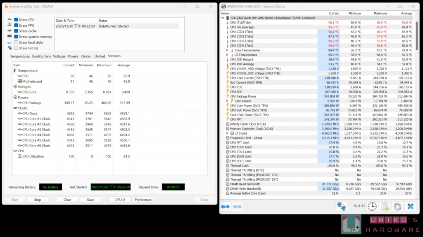Click the Stress GPU(s) monitor icon
Screen dimensions: 423x237
point(10,48)
